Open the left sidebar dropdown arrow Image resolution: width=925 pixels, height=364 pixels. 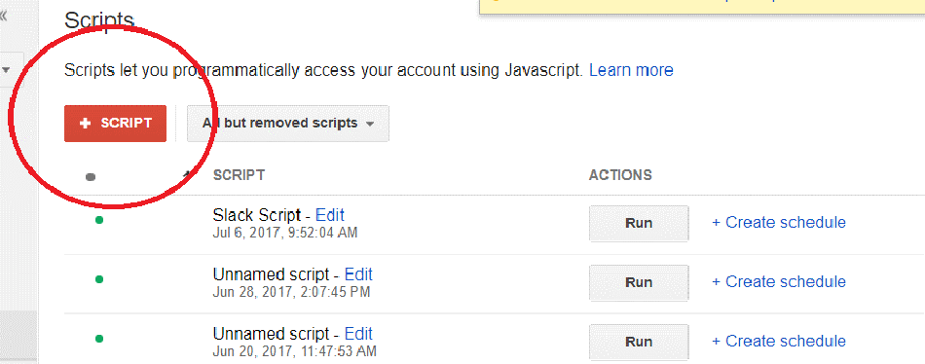[7, 70]
